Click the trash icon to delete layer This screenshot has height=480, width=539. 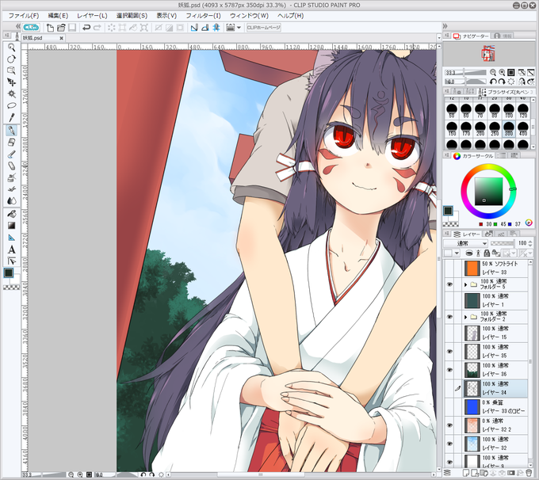click(529, 474)
